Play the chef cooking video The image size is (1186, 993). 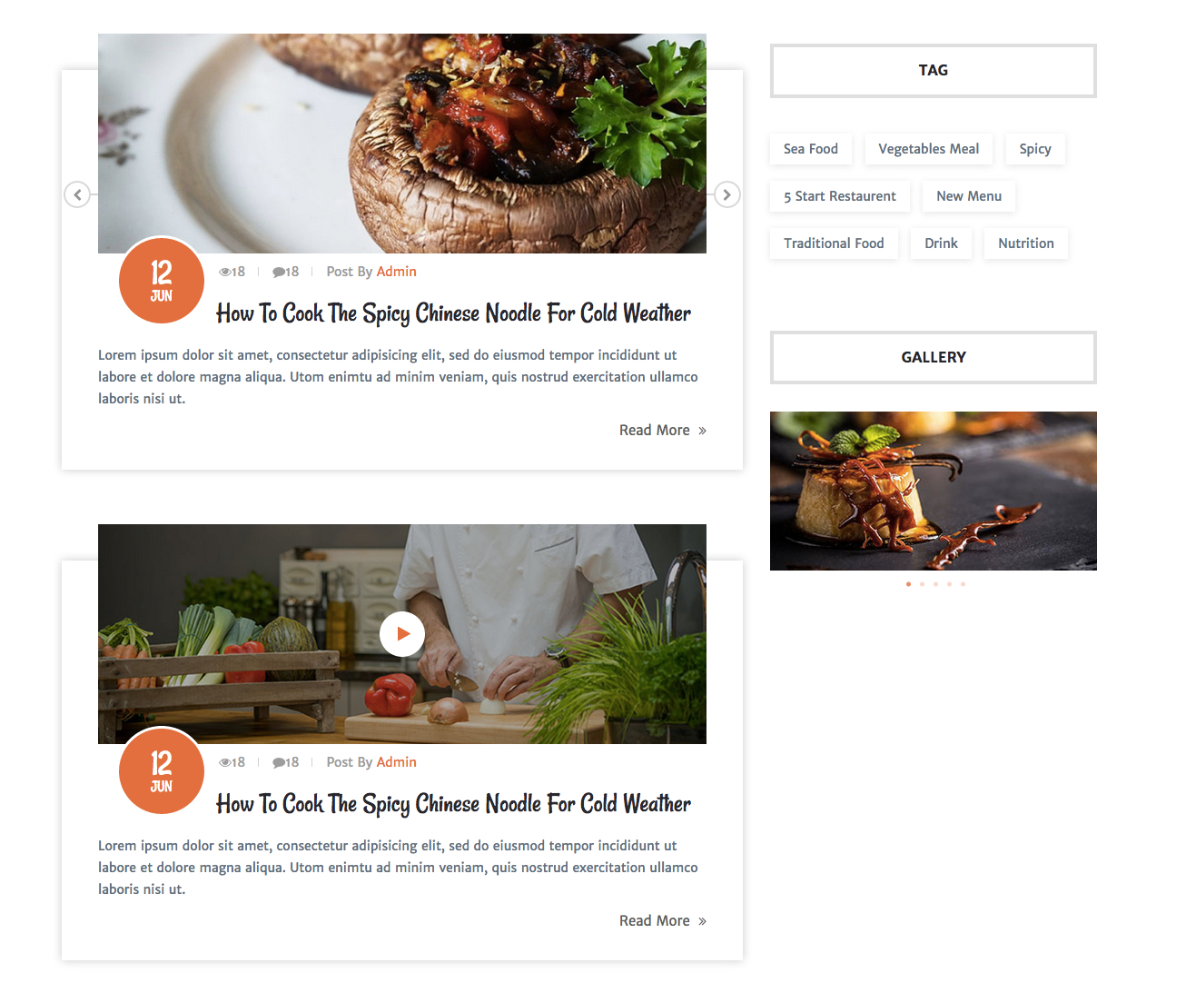[x=402, y=634]
